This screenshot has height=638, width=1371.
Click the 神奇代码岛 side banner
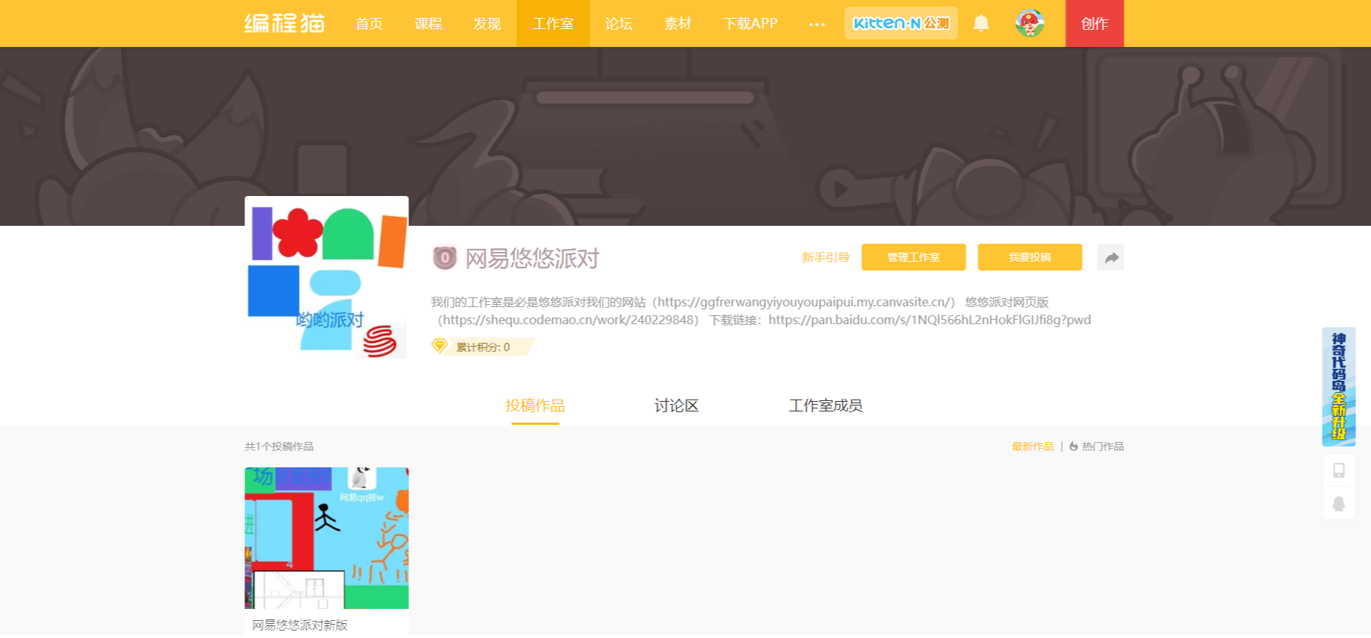(1338, 387)
